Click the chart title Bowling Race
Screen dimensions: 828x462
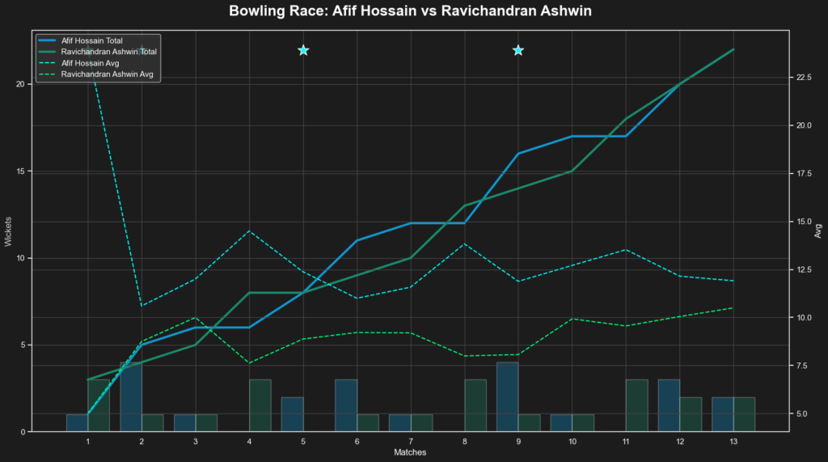[x=410, y=11]
